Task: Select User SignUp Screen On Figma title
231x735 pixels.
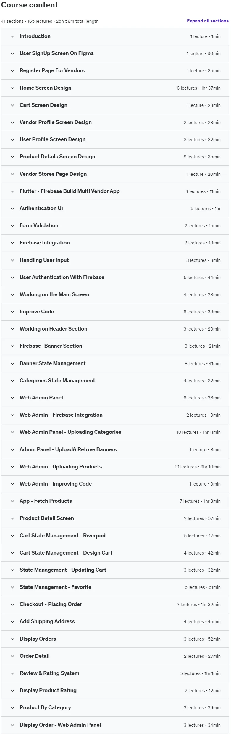Action: 56,53
